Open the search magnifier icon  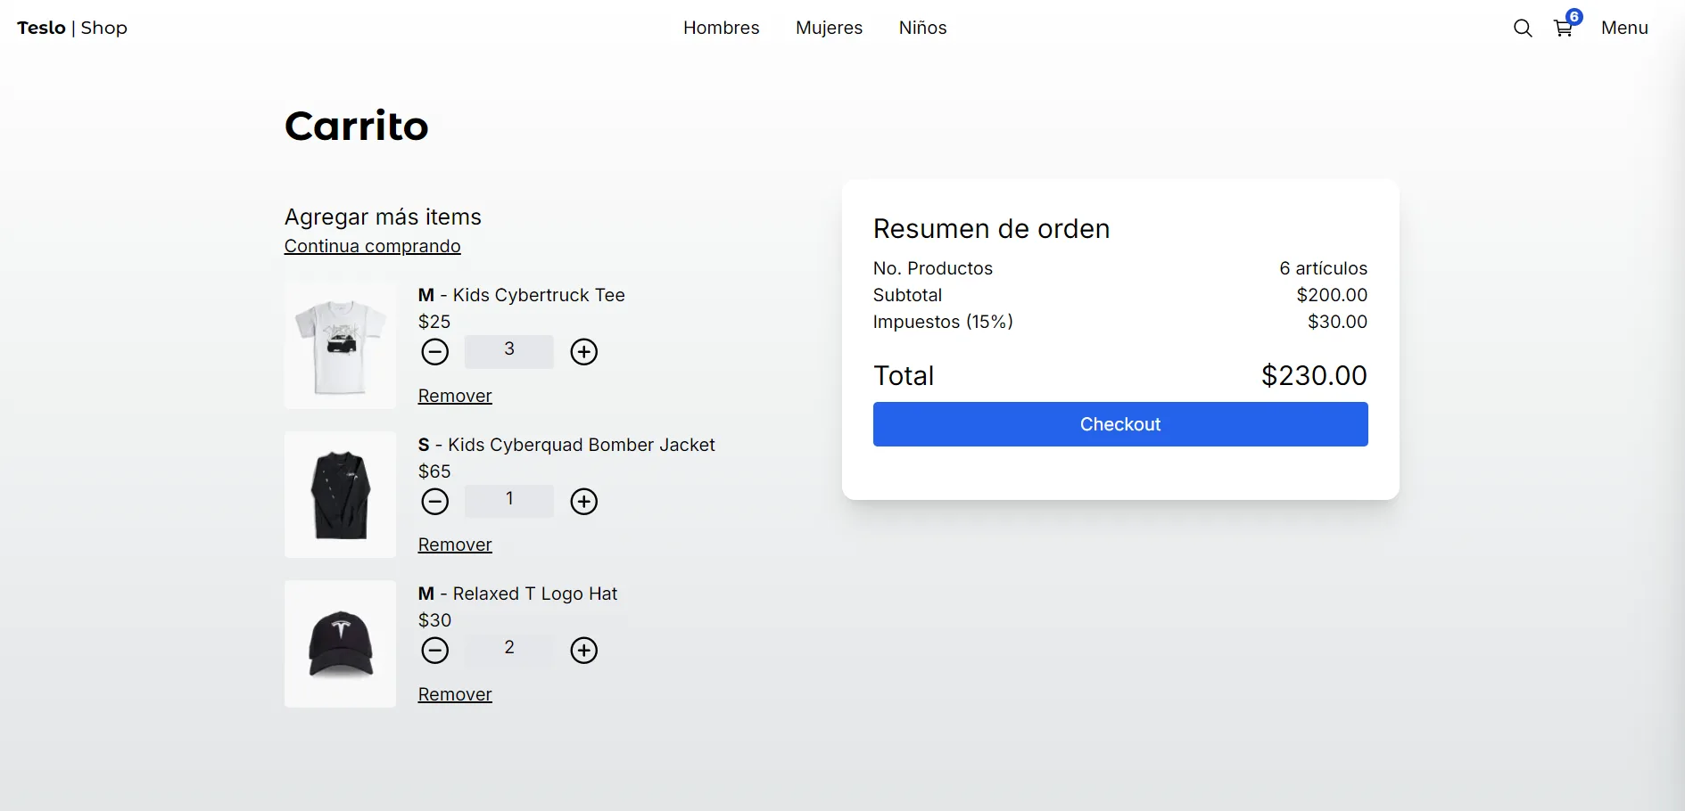[x=1523, y=29]
